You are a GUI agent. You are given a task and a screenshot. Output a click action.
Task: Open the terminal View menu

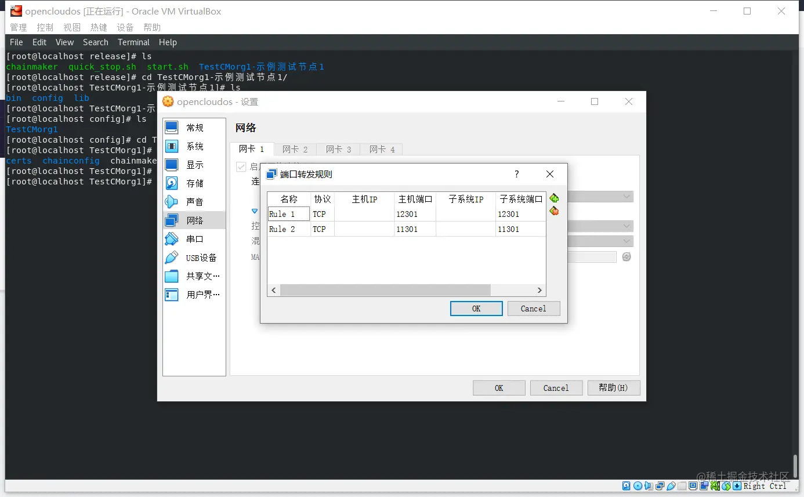(64, 42)
